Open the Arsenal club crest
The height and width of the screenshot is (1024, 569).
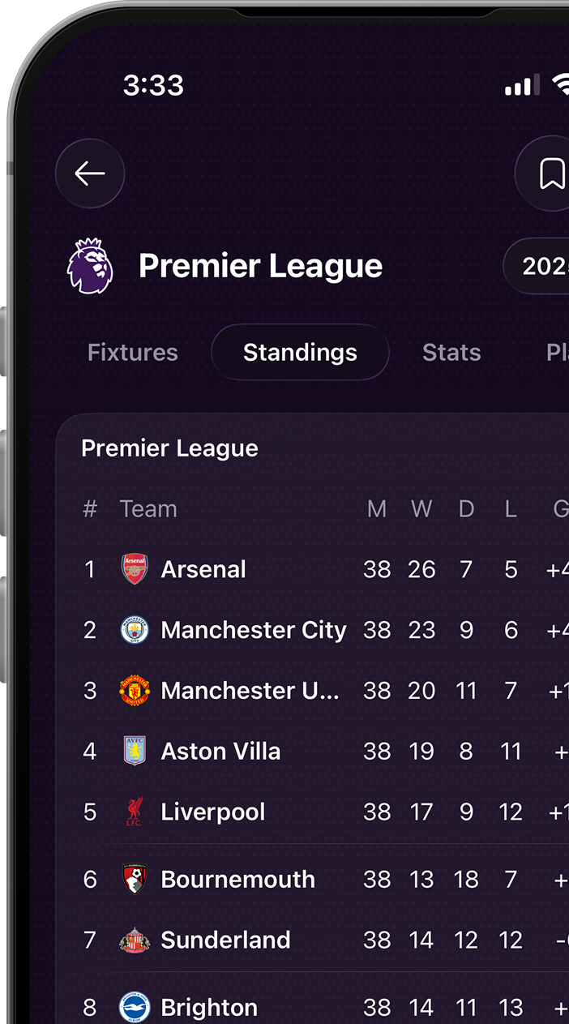tap(135, 569)
